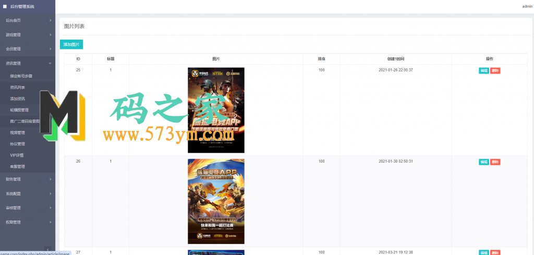Viewport: 534px width, 255px height.
Task: Click the admin user label at top right
Action: click(527, 6)
